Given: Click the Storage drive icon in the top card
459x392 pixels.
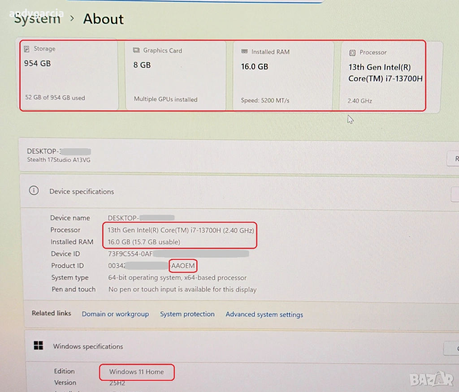Looking at the screenshot, I should (27, 49).
